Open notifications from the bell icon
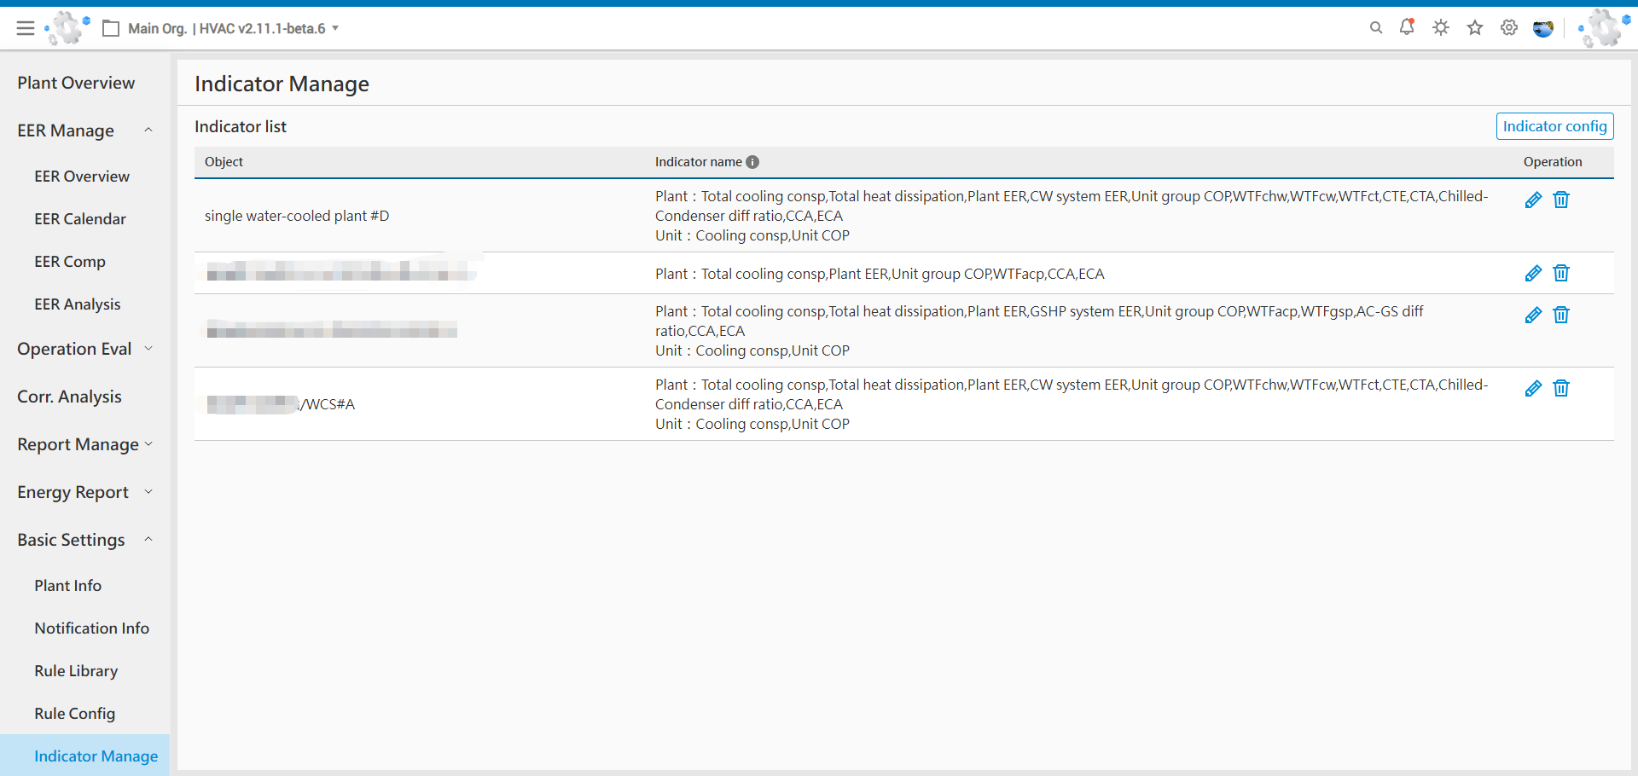The image size is (1638, 776). coord(1407,27)
